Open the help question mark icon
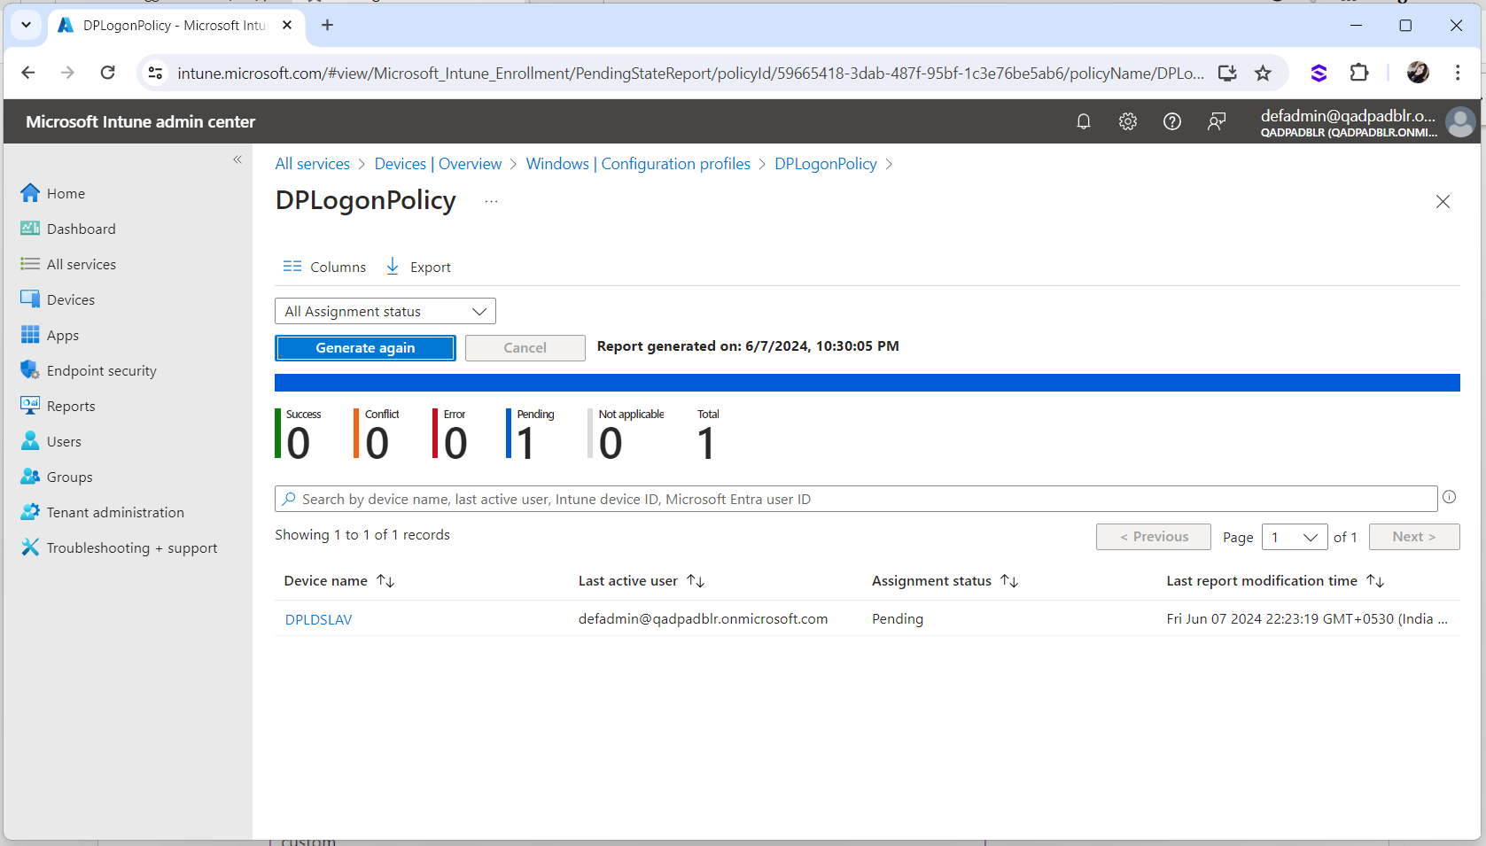1486x846 pixels. point(1171,121)
